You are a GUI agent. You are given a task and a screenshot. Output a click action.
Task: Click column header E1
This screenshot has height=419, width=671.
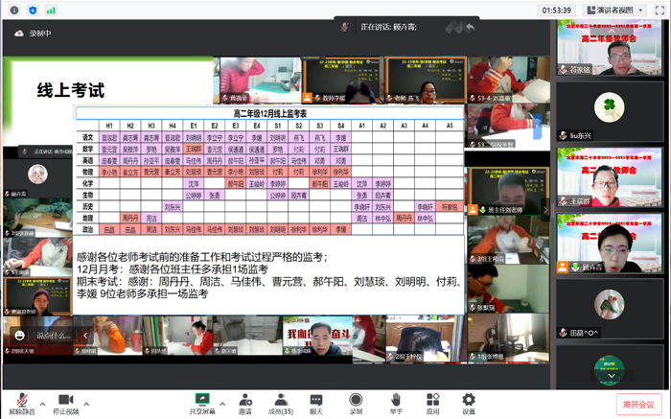pos(194,126)
